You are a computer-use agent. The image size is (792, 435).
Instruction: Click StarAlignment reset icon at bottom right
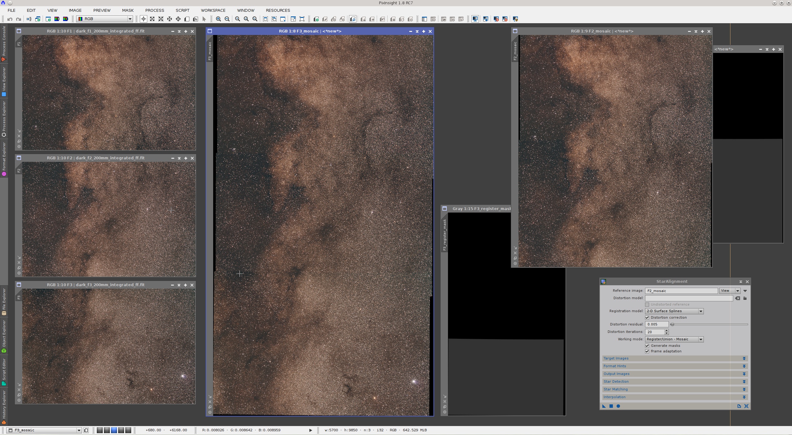746,406
